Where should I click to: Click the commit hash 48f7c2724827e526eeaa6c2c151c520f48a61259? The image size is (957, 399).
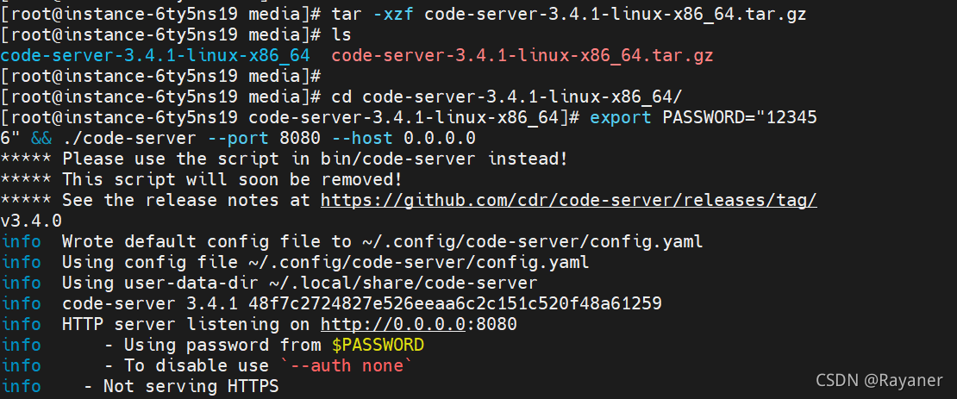click(x=455, y=303)
